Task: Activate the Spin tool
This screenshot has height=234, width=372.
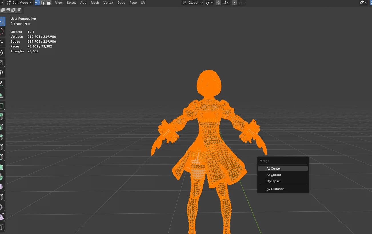Action: (x=2, y=177)
